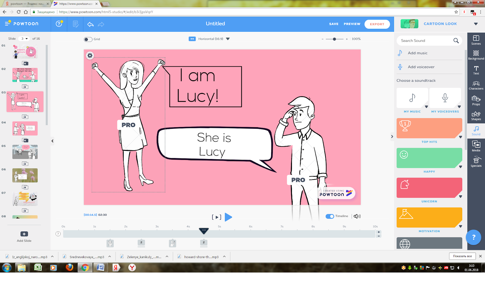
Task: Click the SAVE button
Action: (x=334, y=24)
